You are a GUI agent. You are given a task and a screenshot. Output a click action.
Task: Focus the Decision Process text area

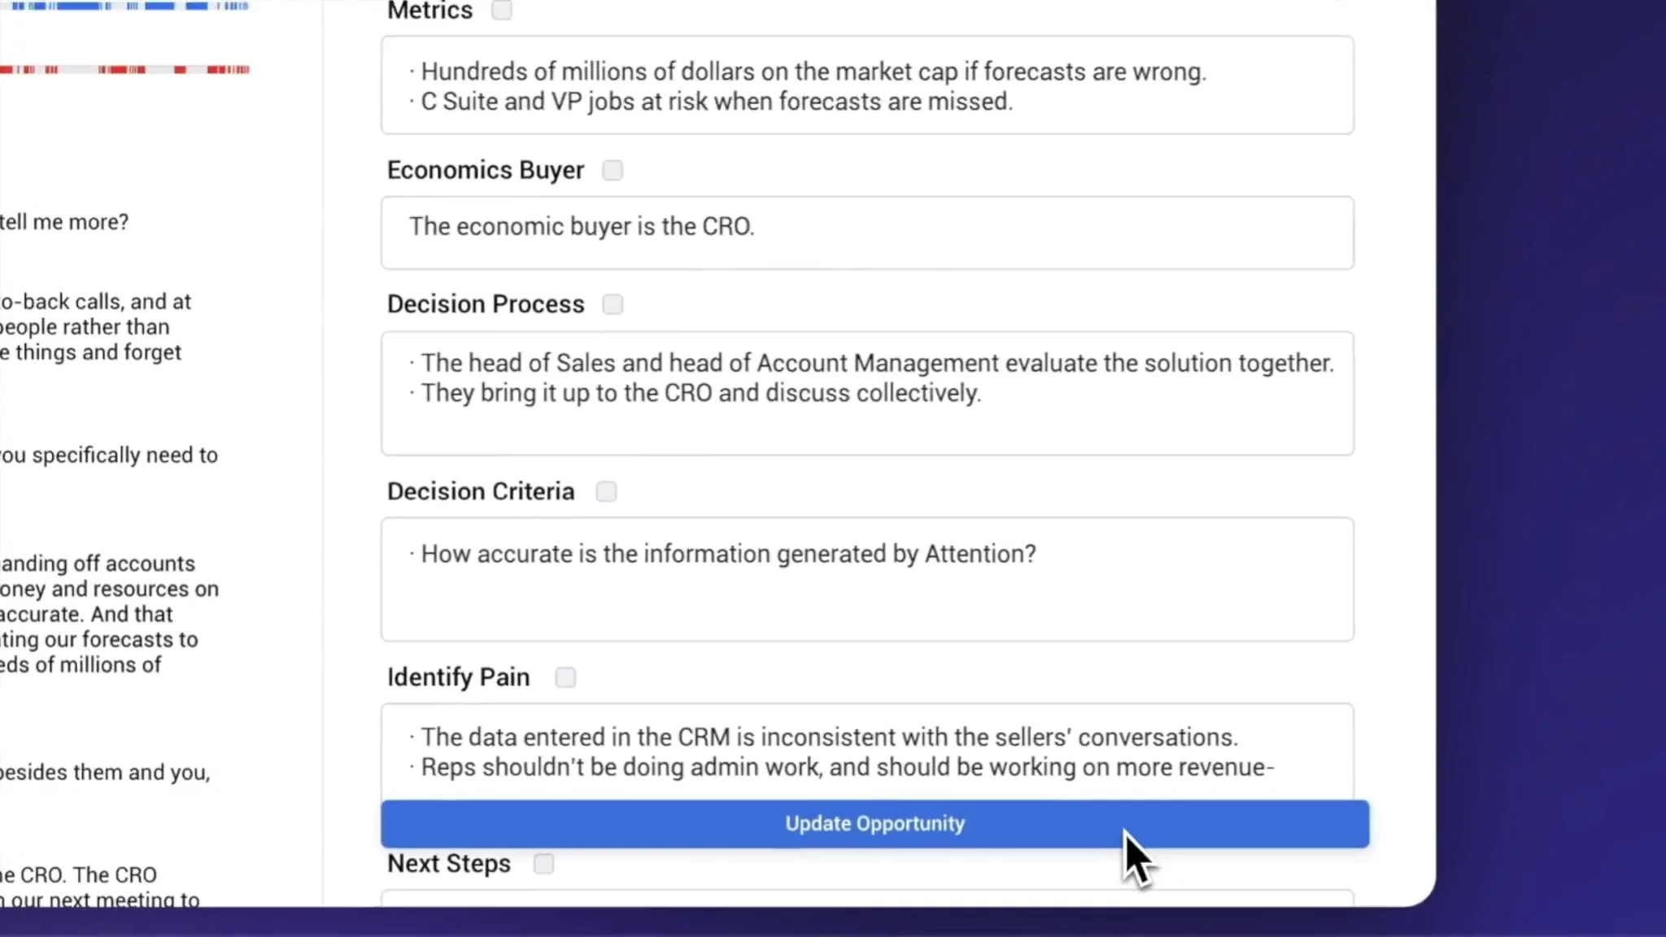867,393
